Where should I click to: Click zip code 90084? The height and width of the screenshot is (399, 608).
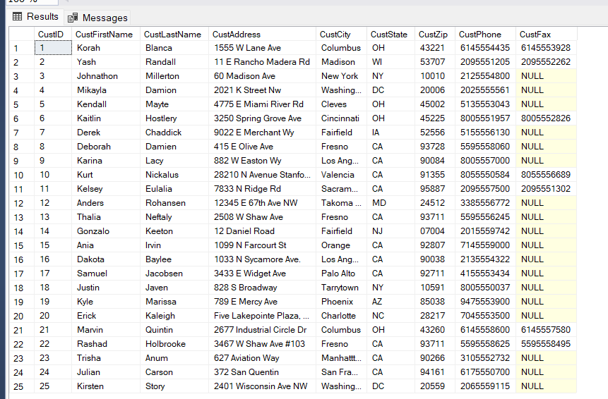coord(435,161)
